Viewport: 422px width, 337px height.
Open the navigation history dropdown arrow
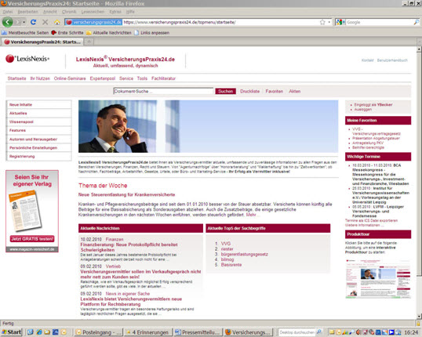tap(24, 22)
